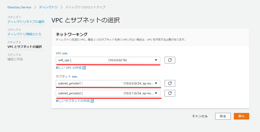The image size is (260, 132).
Task: Click the 戻る button
Action: coord(223,116)
